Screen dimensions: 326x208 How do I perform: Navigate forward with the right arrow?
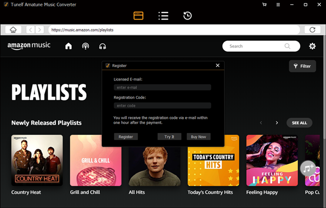pyautogui.click(x=40, y=30)
